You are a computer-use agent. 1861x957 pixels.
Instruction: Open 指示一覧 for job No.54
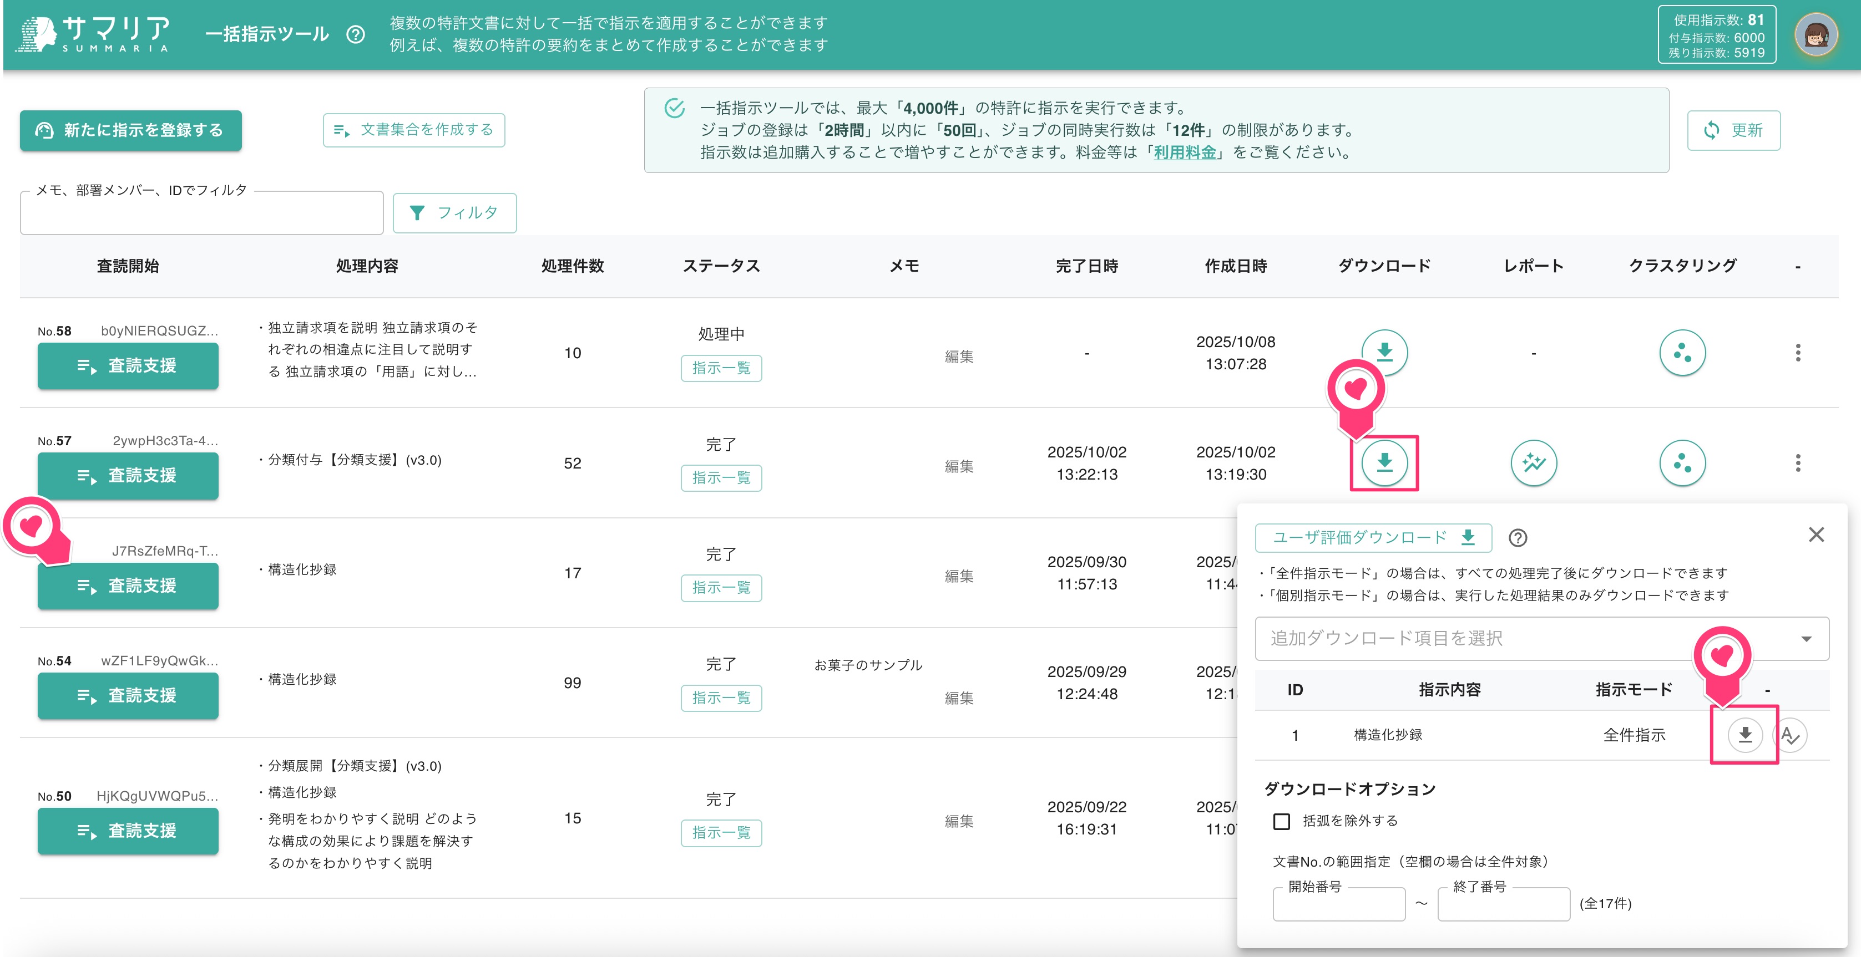click(x=721, y=698)
